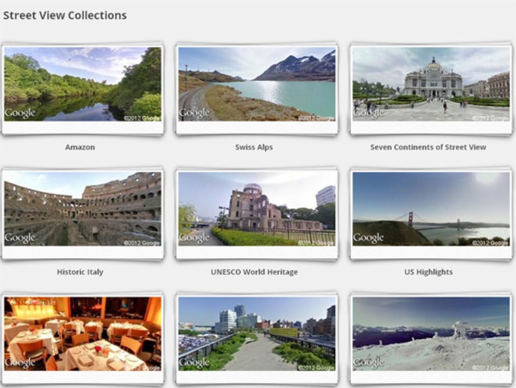Click the Historic Italy caption
The height and width of the screenshot is (388, 516).
pos(80,272)
